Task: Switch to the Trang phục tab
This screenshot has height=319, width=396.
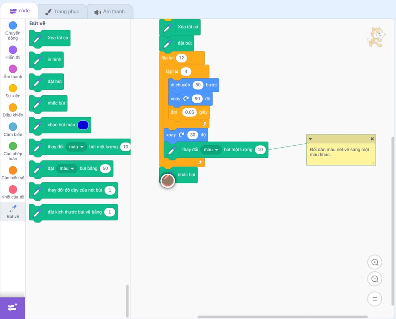Action: [x=62, y=11]
